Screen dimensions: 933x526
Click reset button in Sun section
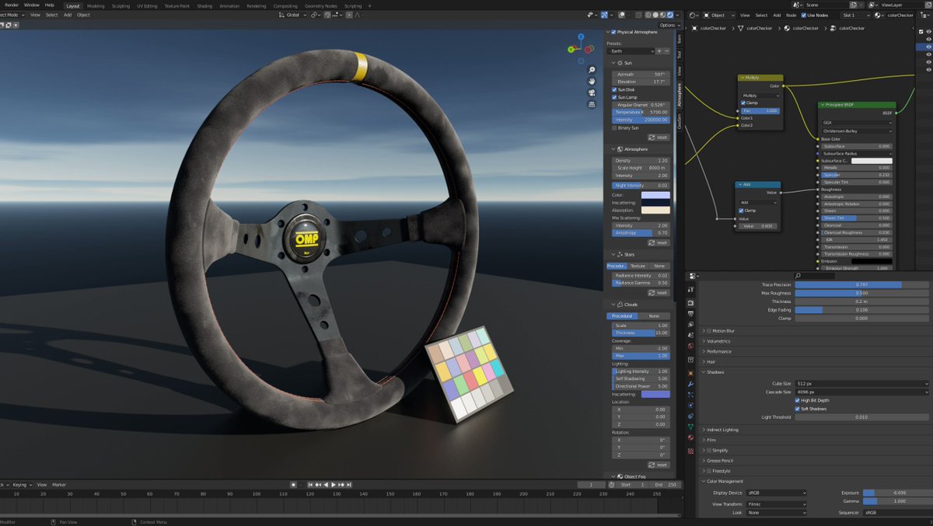coord(658,137)
